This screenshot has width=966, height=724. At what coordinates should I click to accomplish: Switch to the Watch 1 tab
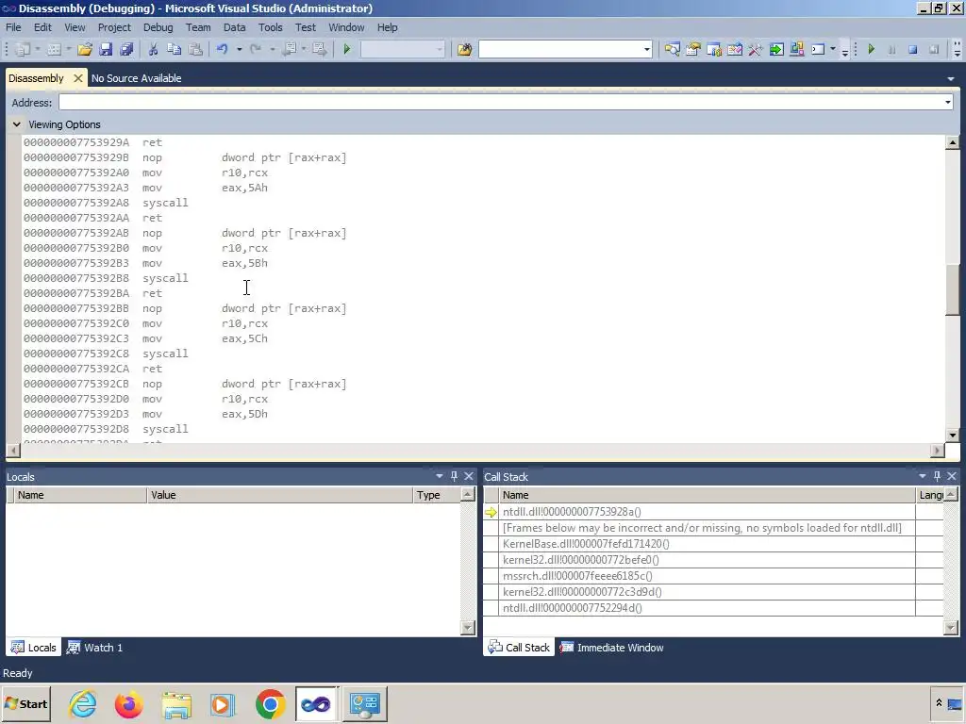point(95,648)
